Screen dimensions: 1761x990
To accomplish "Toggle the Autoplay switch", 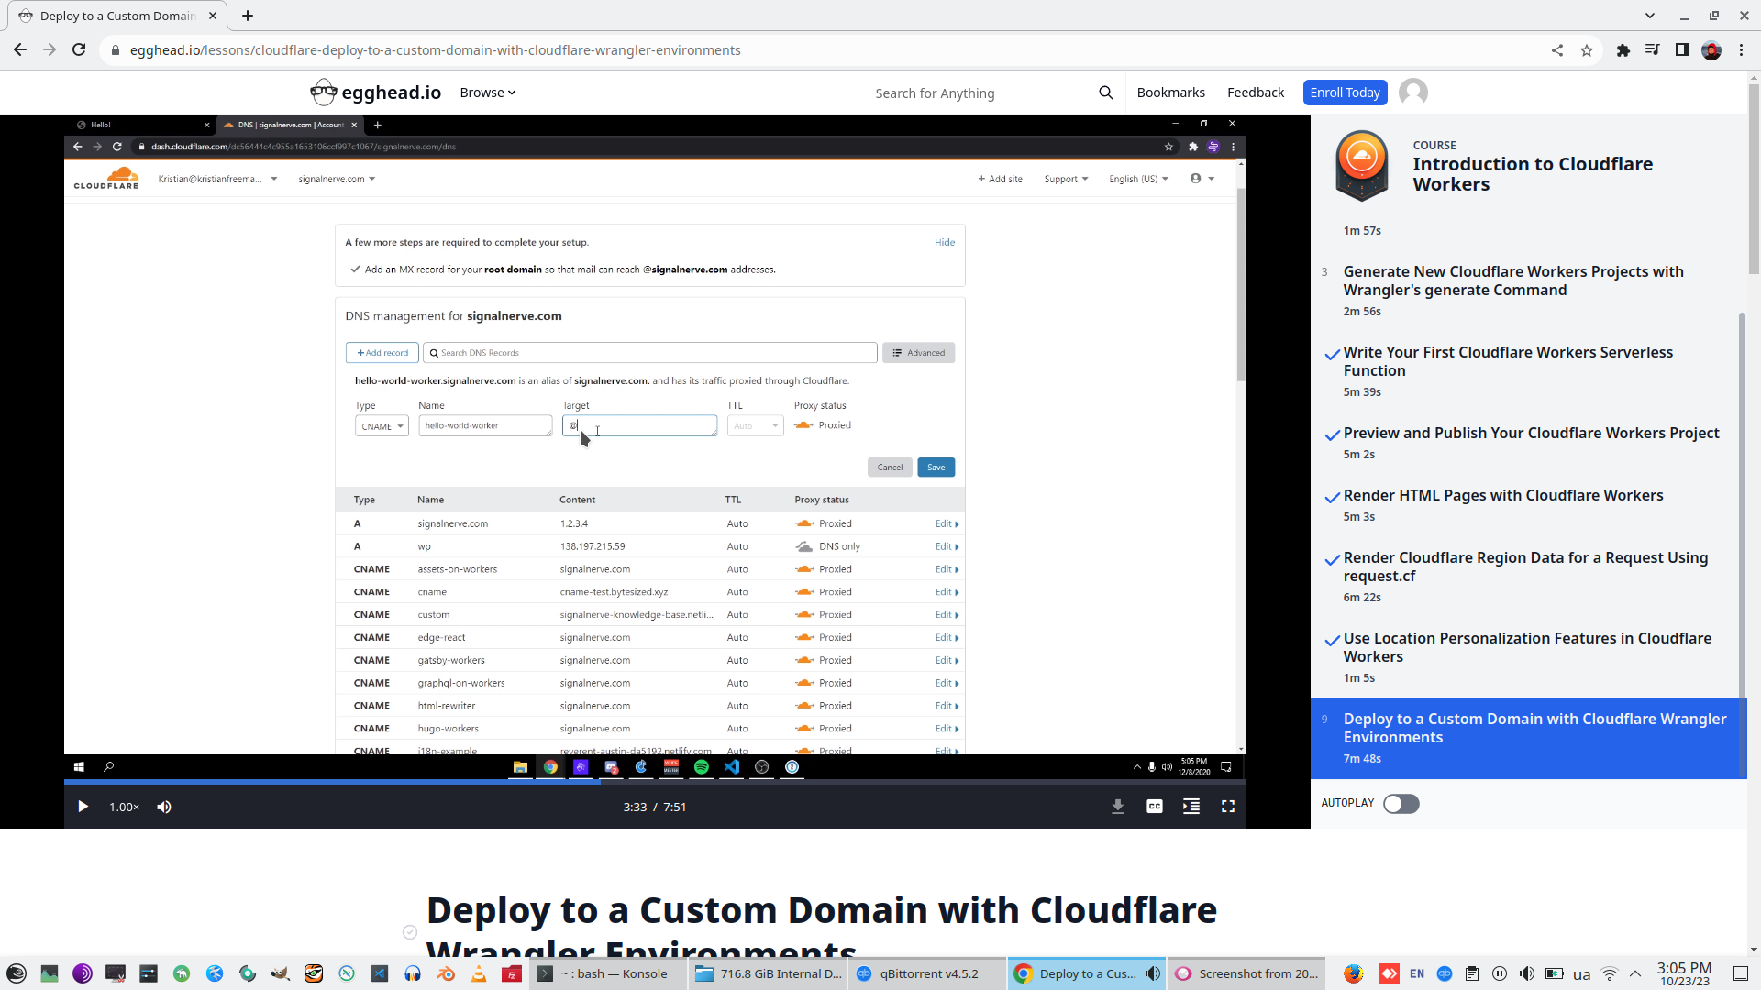I will click(x=1401, y=804).
